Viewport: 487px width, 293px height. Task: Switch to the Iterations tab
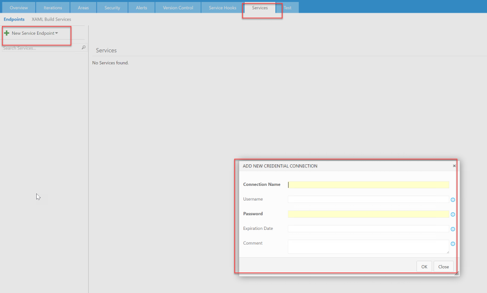[52, 7]
